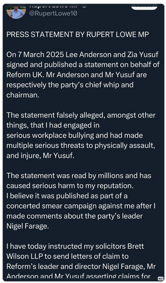The image size is (166, 283).
Task: Open the profile avatar photo
Action: pos(16,12)
